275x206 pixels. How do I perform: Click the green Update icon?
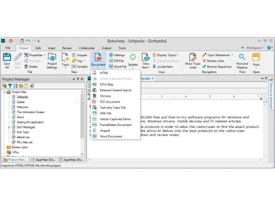tap(133, 57)
